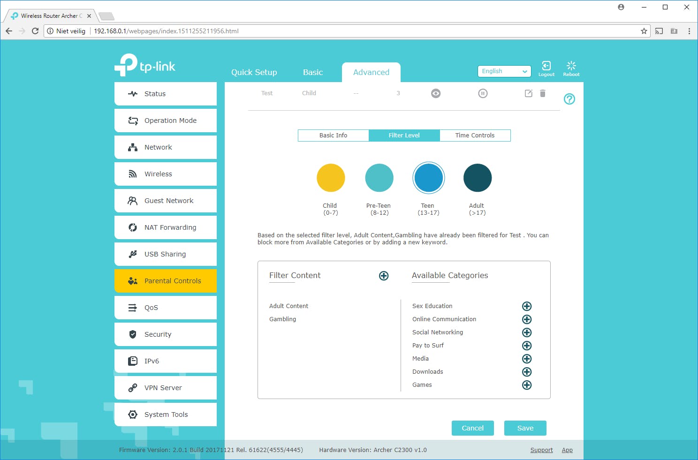Switch to the Basic Info tab
The width and height of the screenshot is (698, 460).
pos(334,136)
